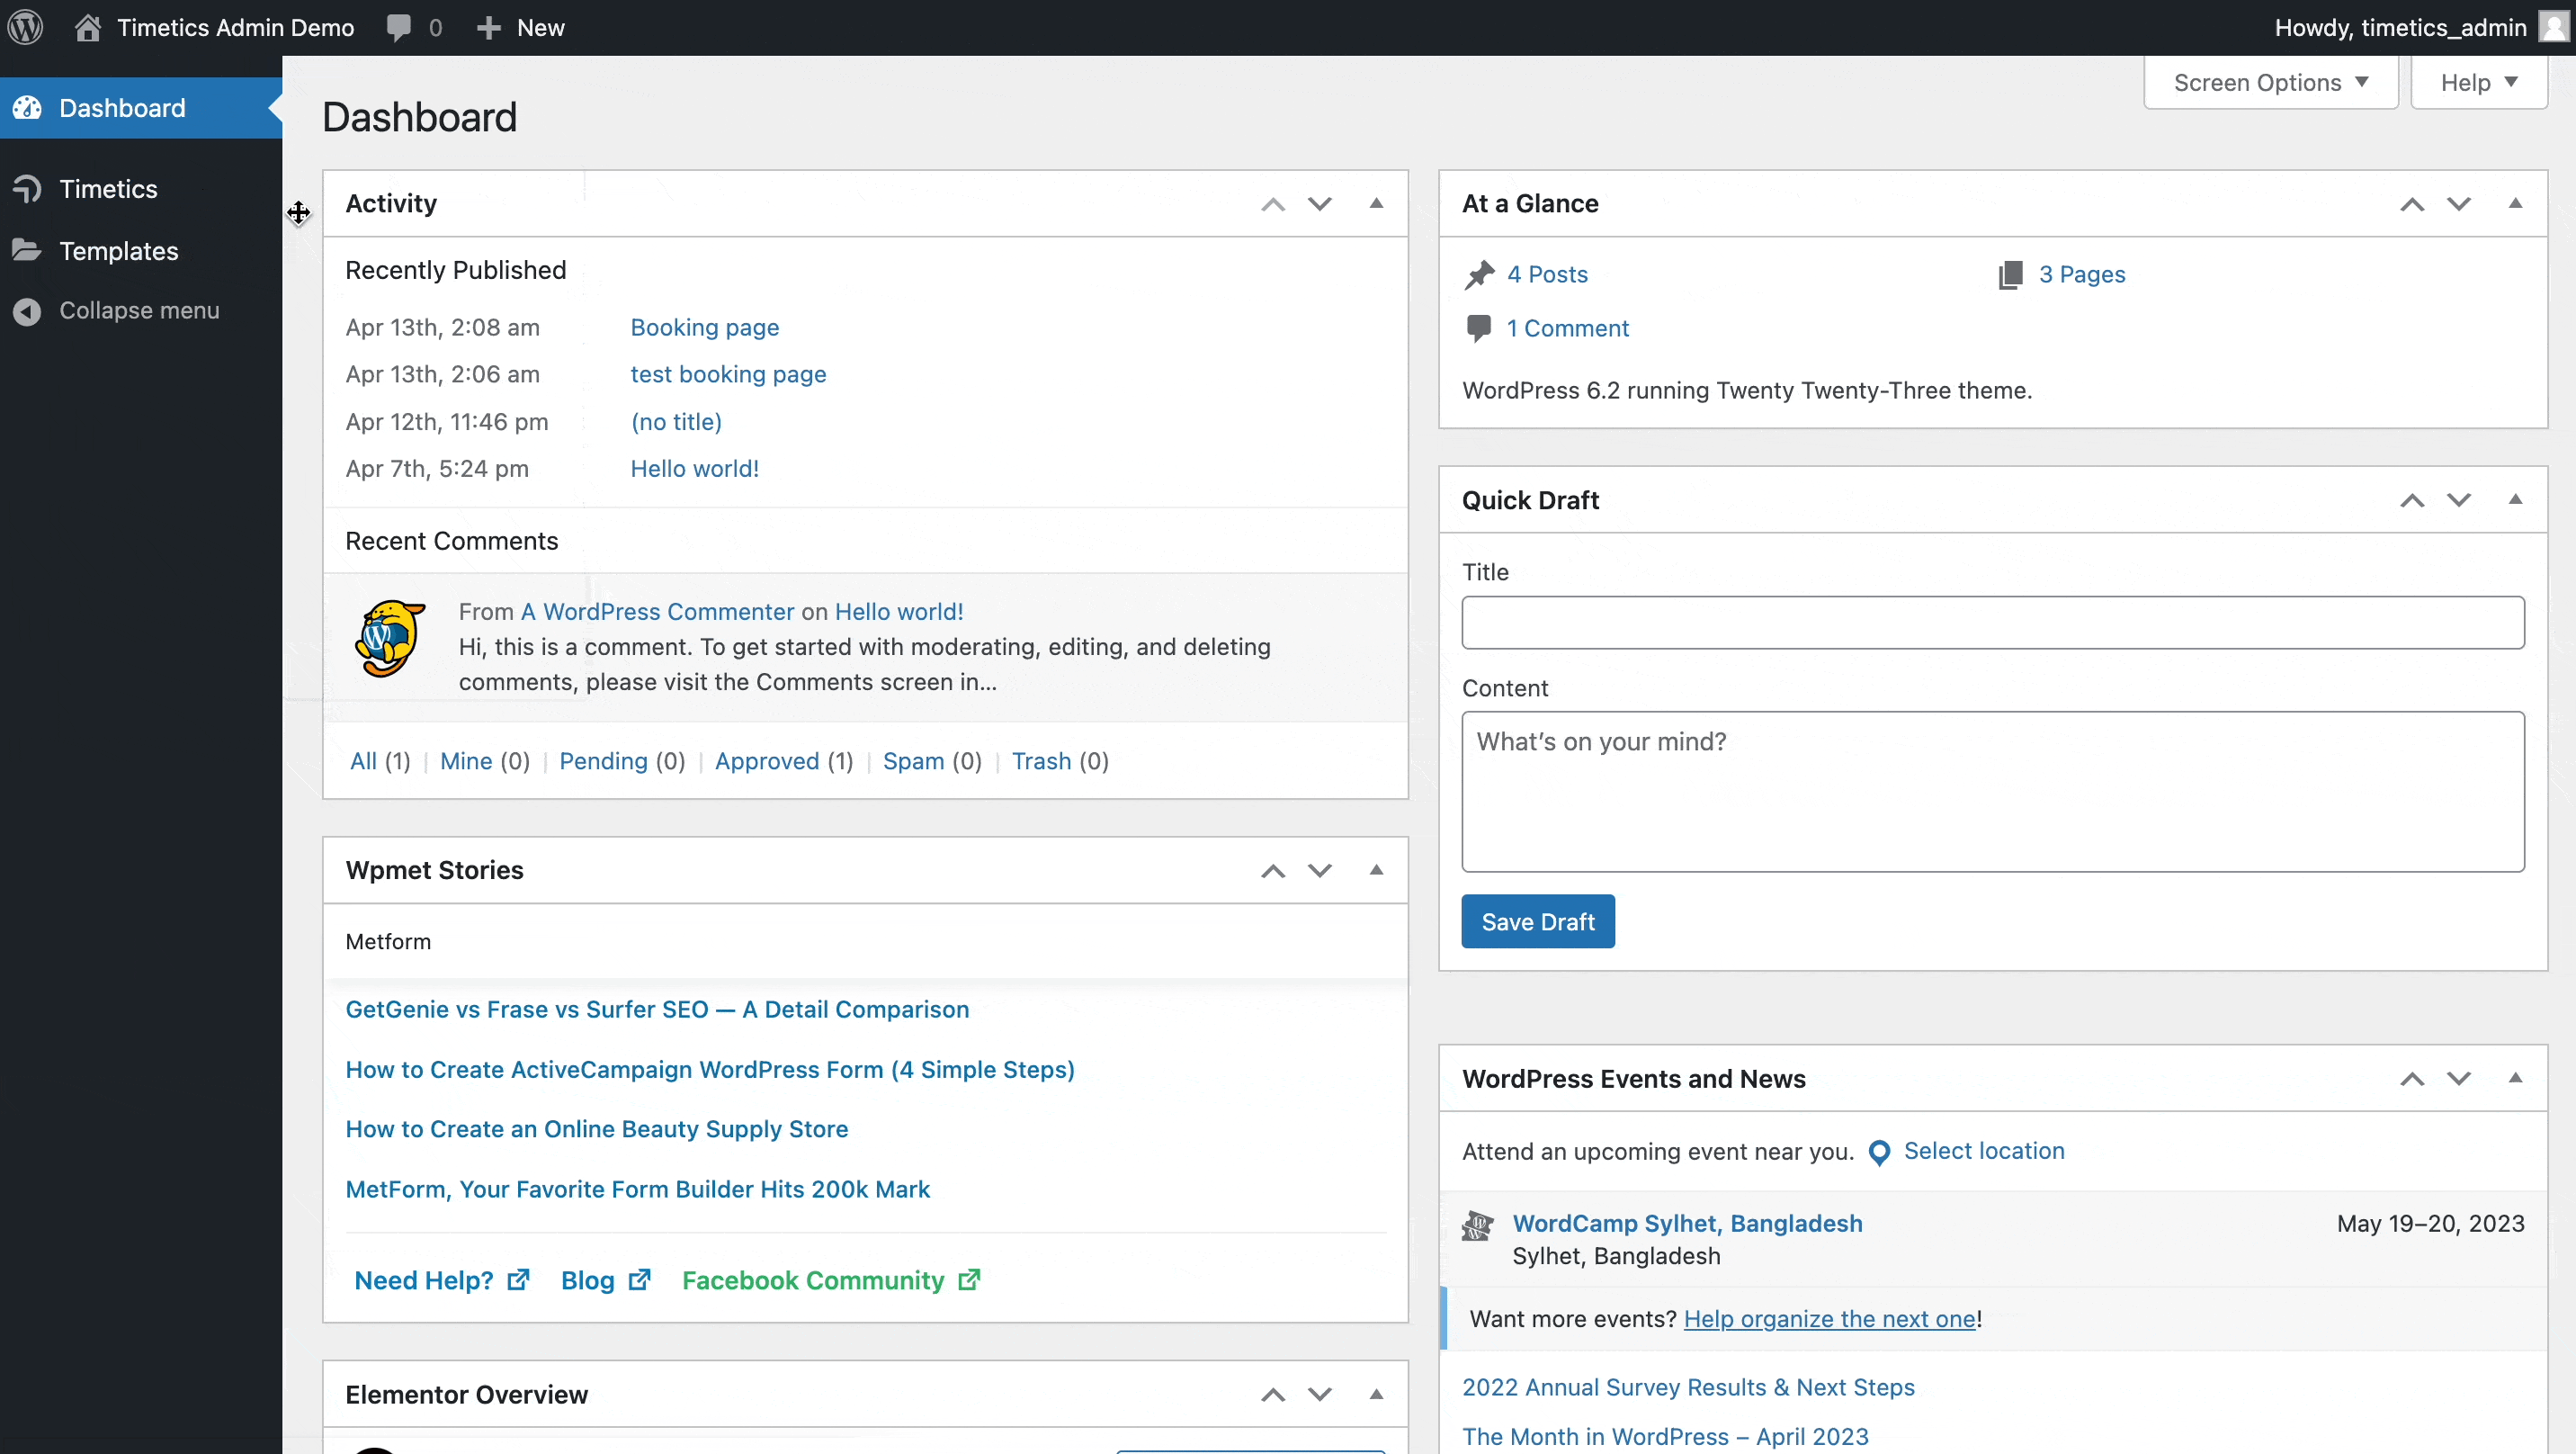Click the WordPress logo icon
Image resolution: width=2576 pixels, height=1454 pixels.
point(28,26)
